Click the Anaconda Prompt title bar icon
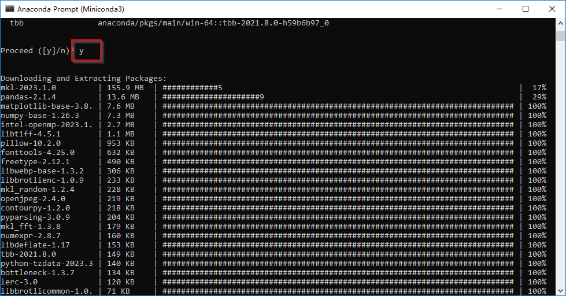 [x=9, y=9]
